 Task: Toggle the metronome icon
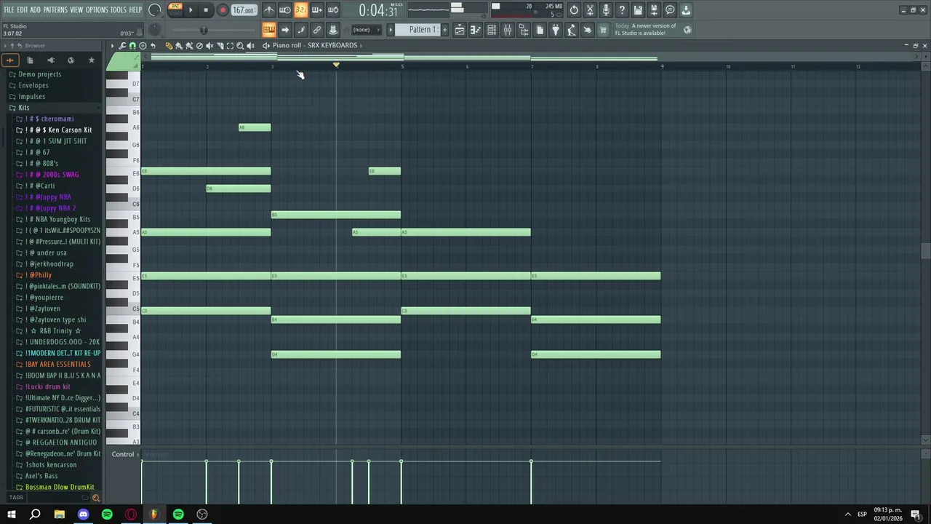(269, 10)
